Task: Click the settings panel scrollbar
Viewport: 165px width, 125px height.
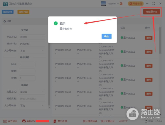Action: [x=49, y=74]
